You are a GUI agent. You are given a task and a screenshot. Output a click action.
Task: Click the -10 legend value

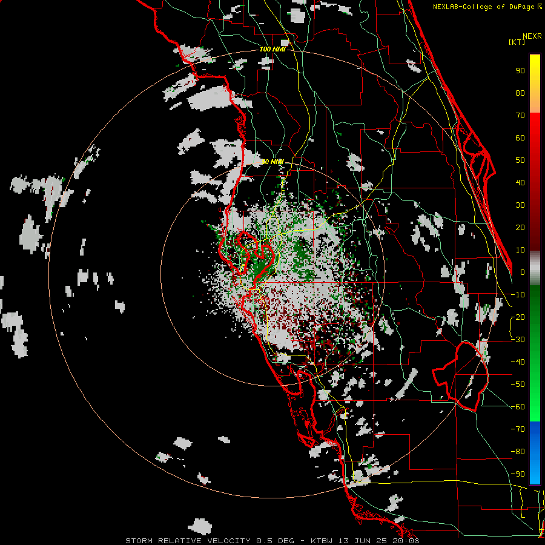click(x=518, y=295)
